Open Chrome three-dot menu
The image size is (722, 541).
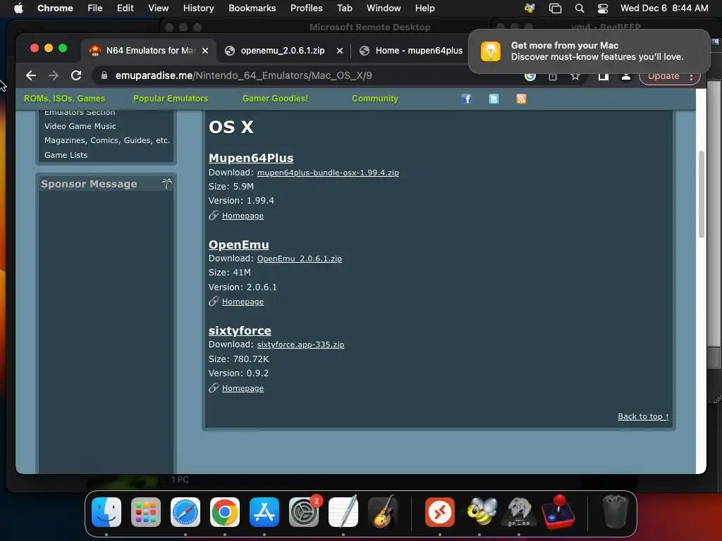coord(691,76)
